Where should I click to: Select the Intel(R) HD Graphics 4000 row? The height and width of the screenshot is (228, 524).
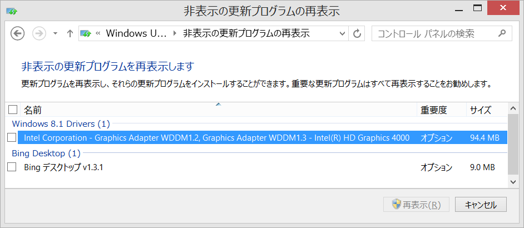pyautogui.click(x=263, y=137)
